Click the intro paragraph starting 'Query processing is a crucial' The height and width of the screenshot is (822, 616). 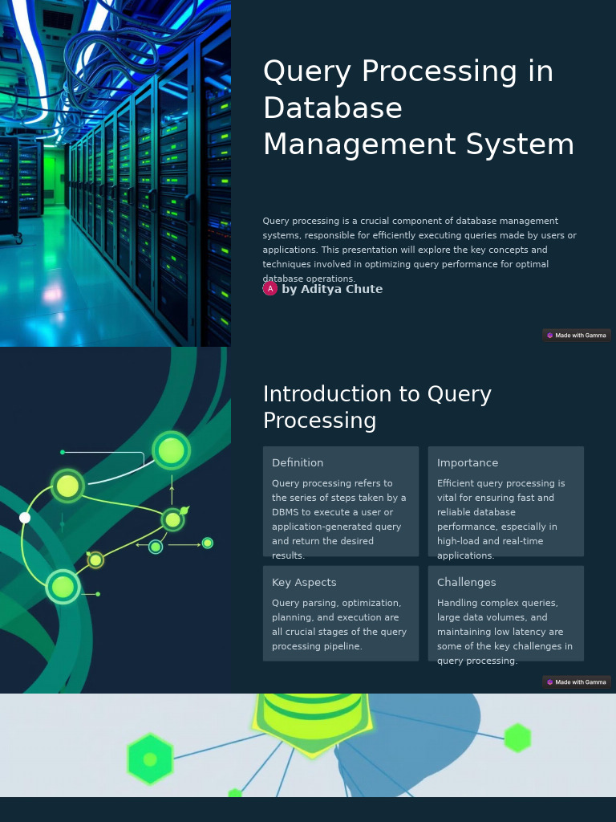[x=419, y=250]
